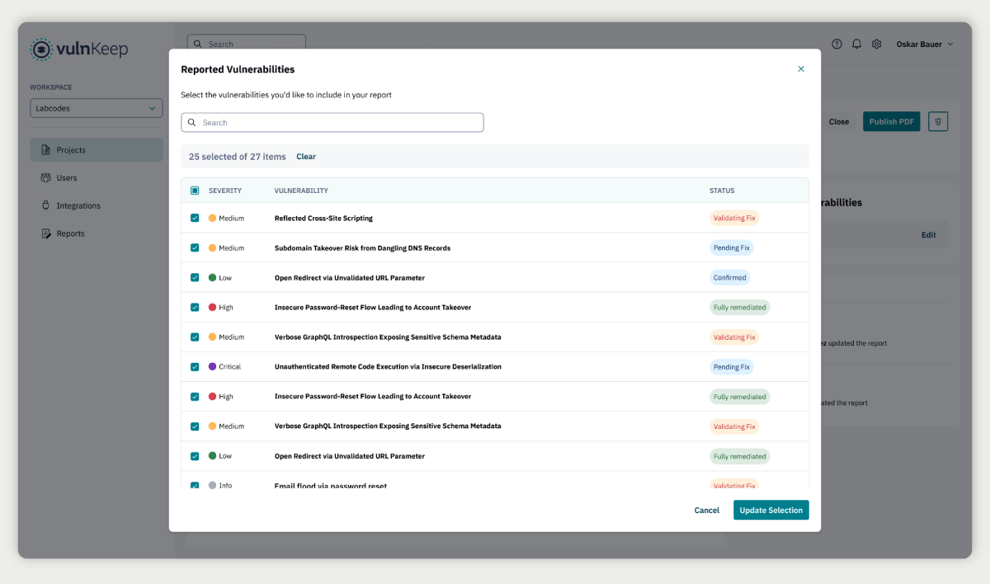Click the '25 selected of 27 items' text

tap(238, 157)
